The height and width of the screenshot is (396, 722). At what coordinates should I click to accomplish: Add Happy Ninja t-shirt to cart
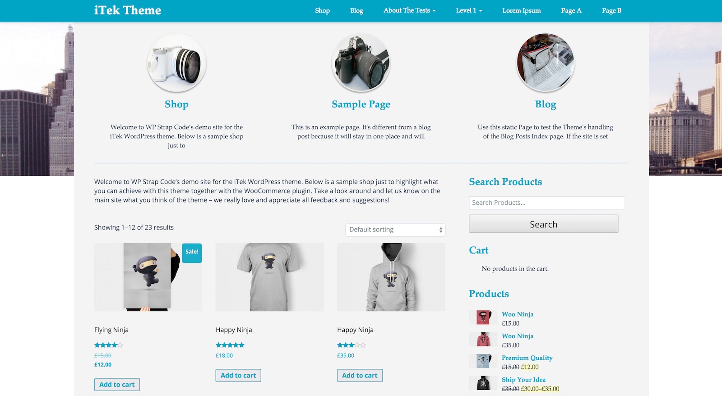click(x=238, y=375)
